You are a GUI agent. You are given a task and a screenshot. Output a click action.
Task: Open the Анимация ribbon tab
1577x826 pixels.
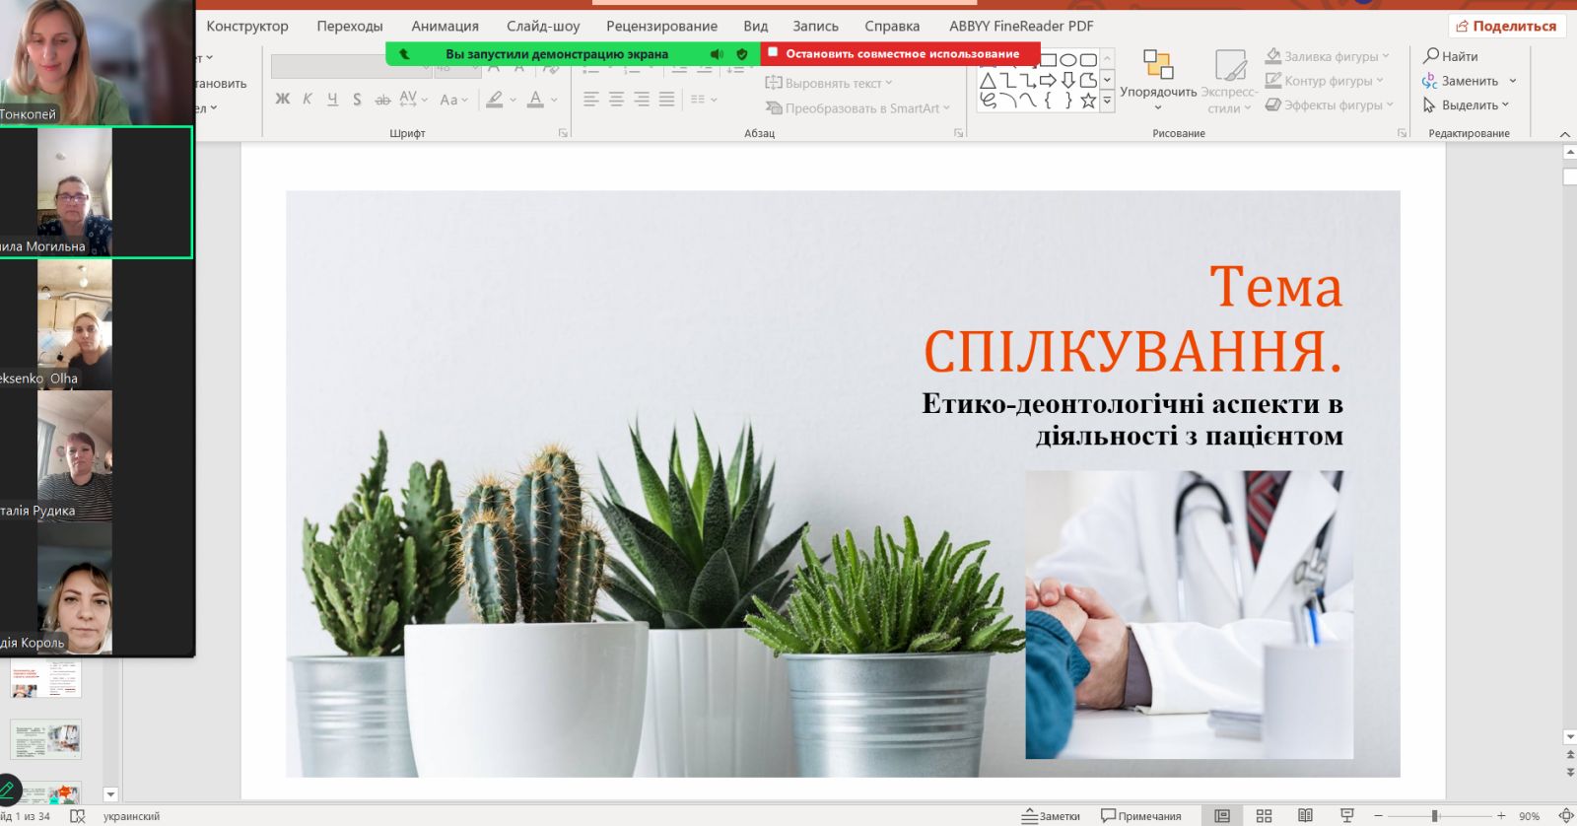click(445, 26)
